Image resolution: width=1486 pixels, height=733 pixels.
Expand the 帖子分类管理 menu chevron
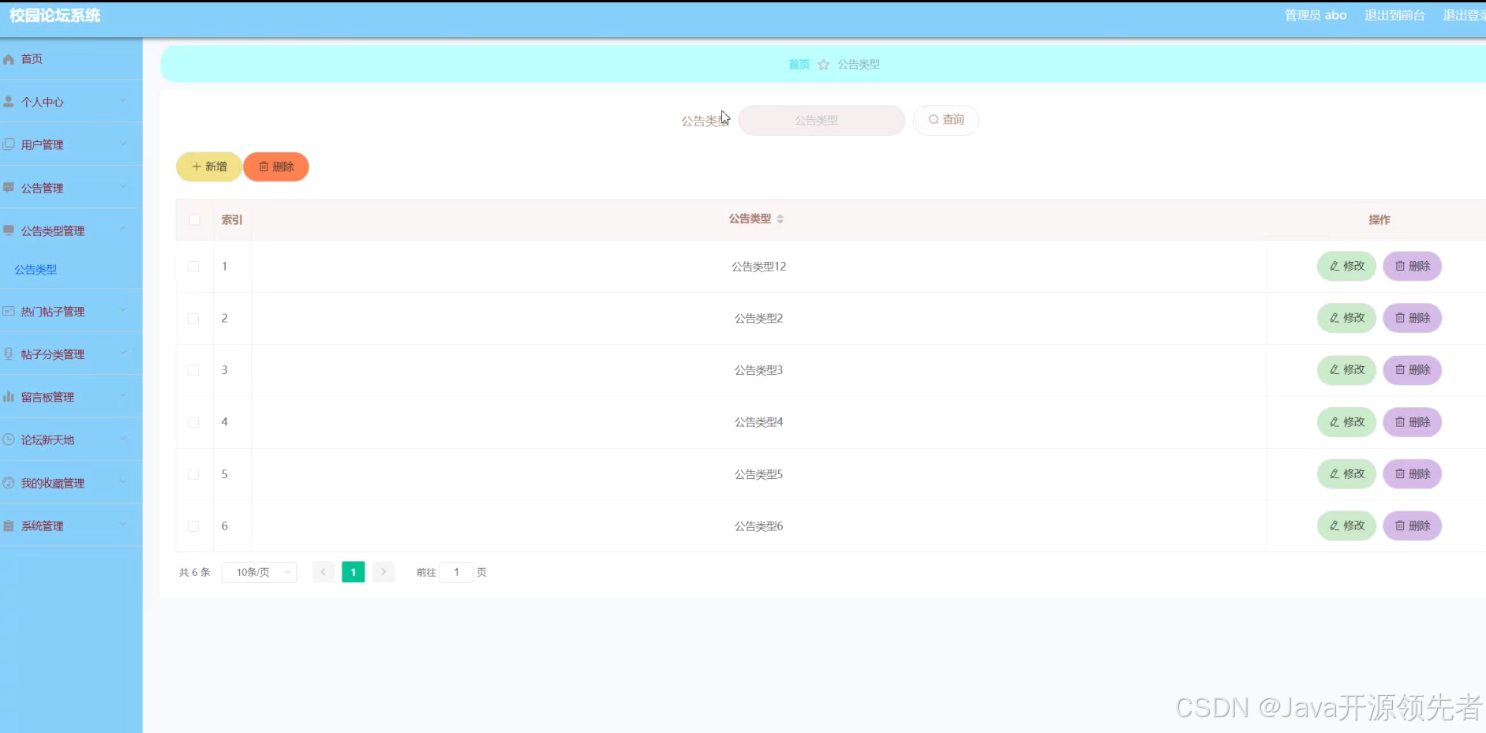pyautogui.click(x=123, y=353)
